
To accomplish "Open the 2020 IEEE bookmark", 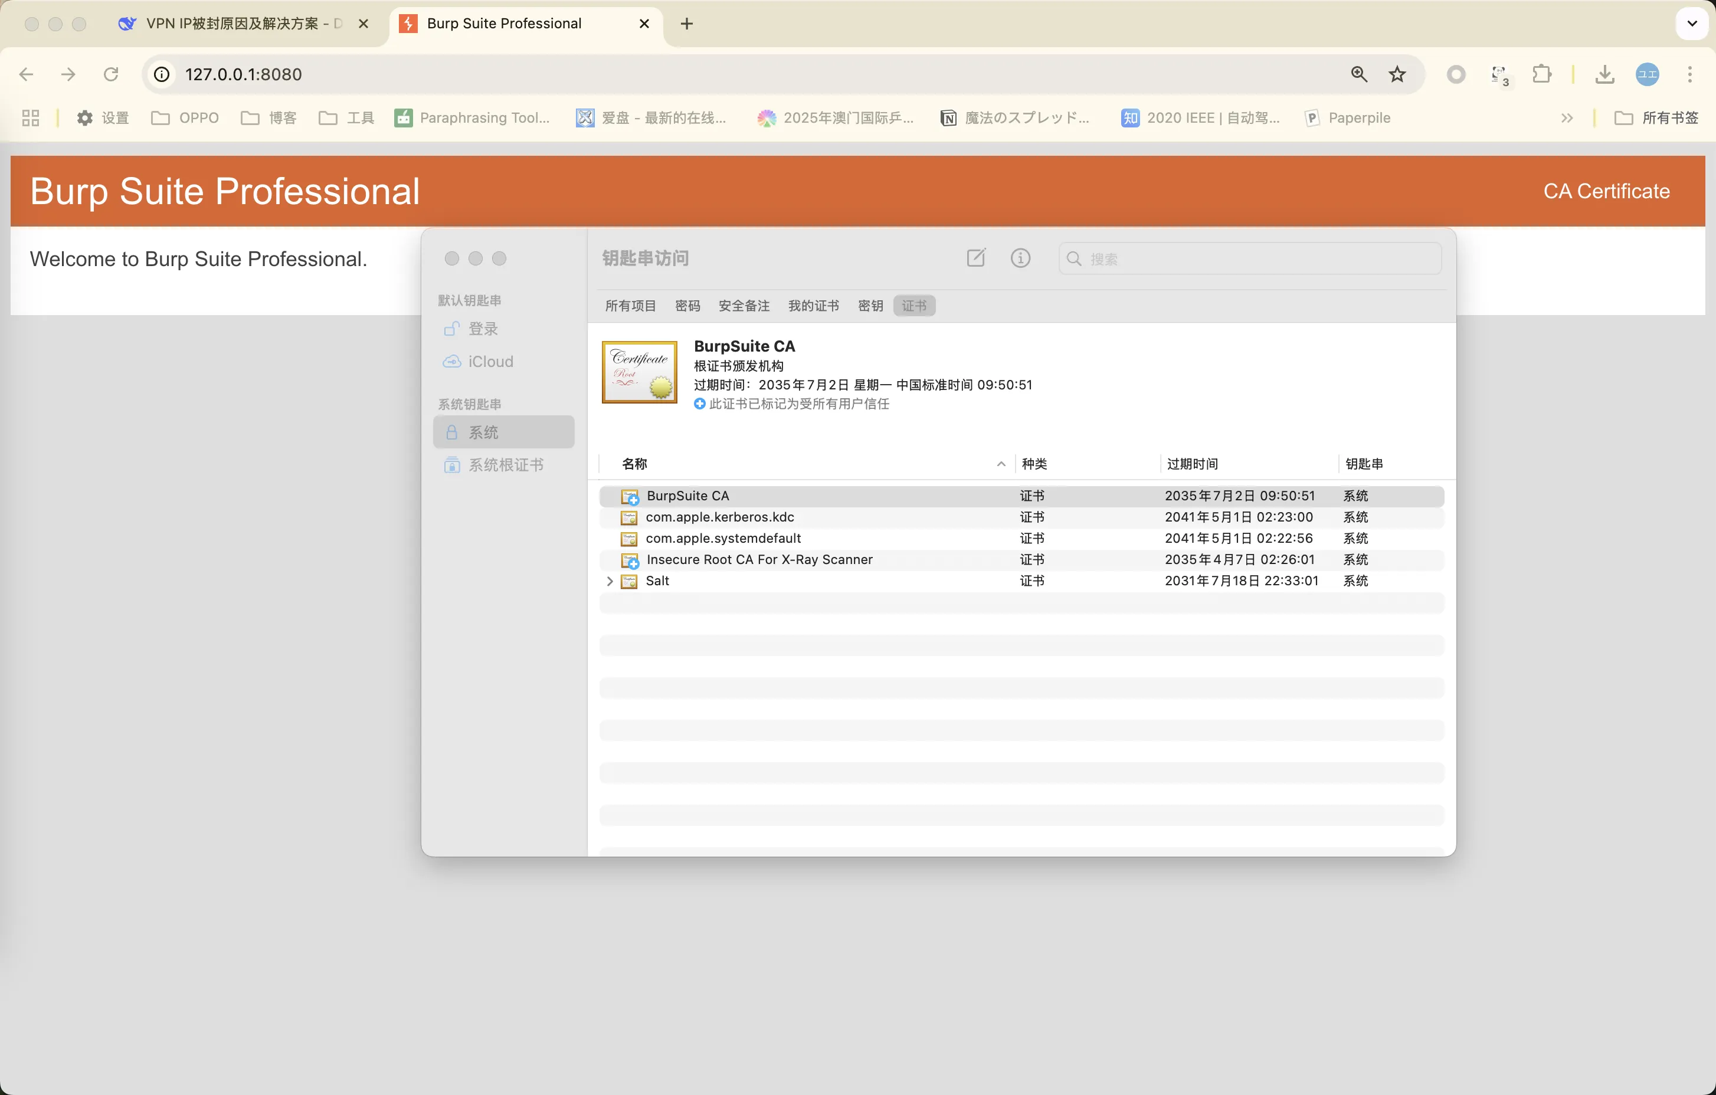I will coord(1201,117).
